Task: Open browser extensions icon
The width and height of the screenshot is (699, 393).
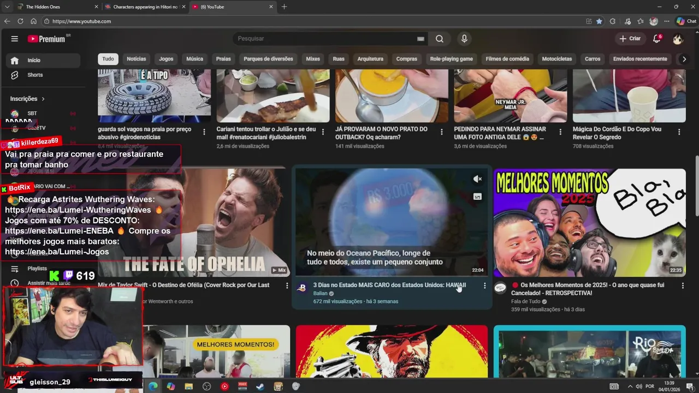Action: (613, 21)
